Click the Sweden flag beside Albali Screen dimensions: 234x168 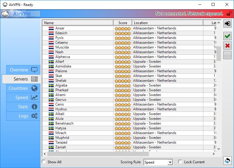point(51,114)
